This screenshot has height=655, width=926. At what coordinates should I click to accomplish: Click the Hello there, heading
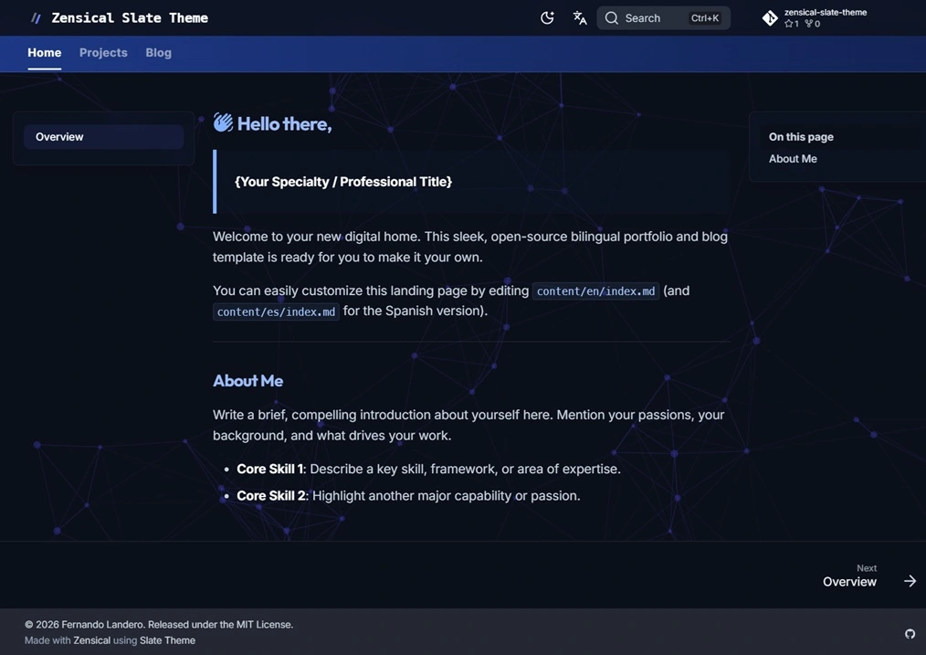pos(285,124)
